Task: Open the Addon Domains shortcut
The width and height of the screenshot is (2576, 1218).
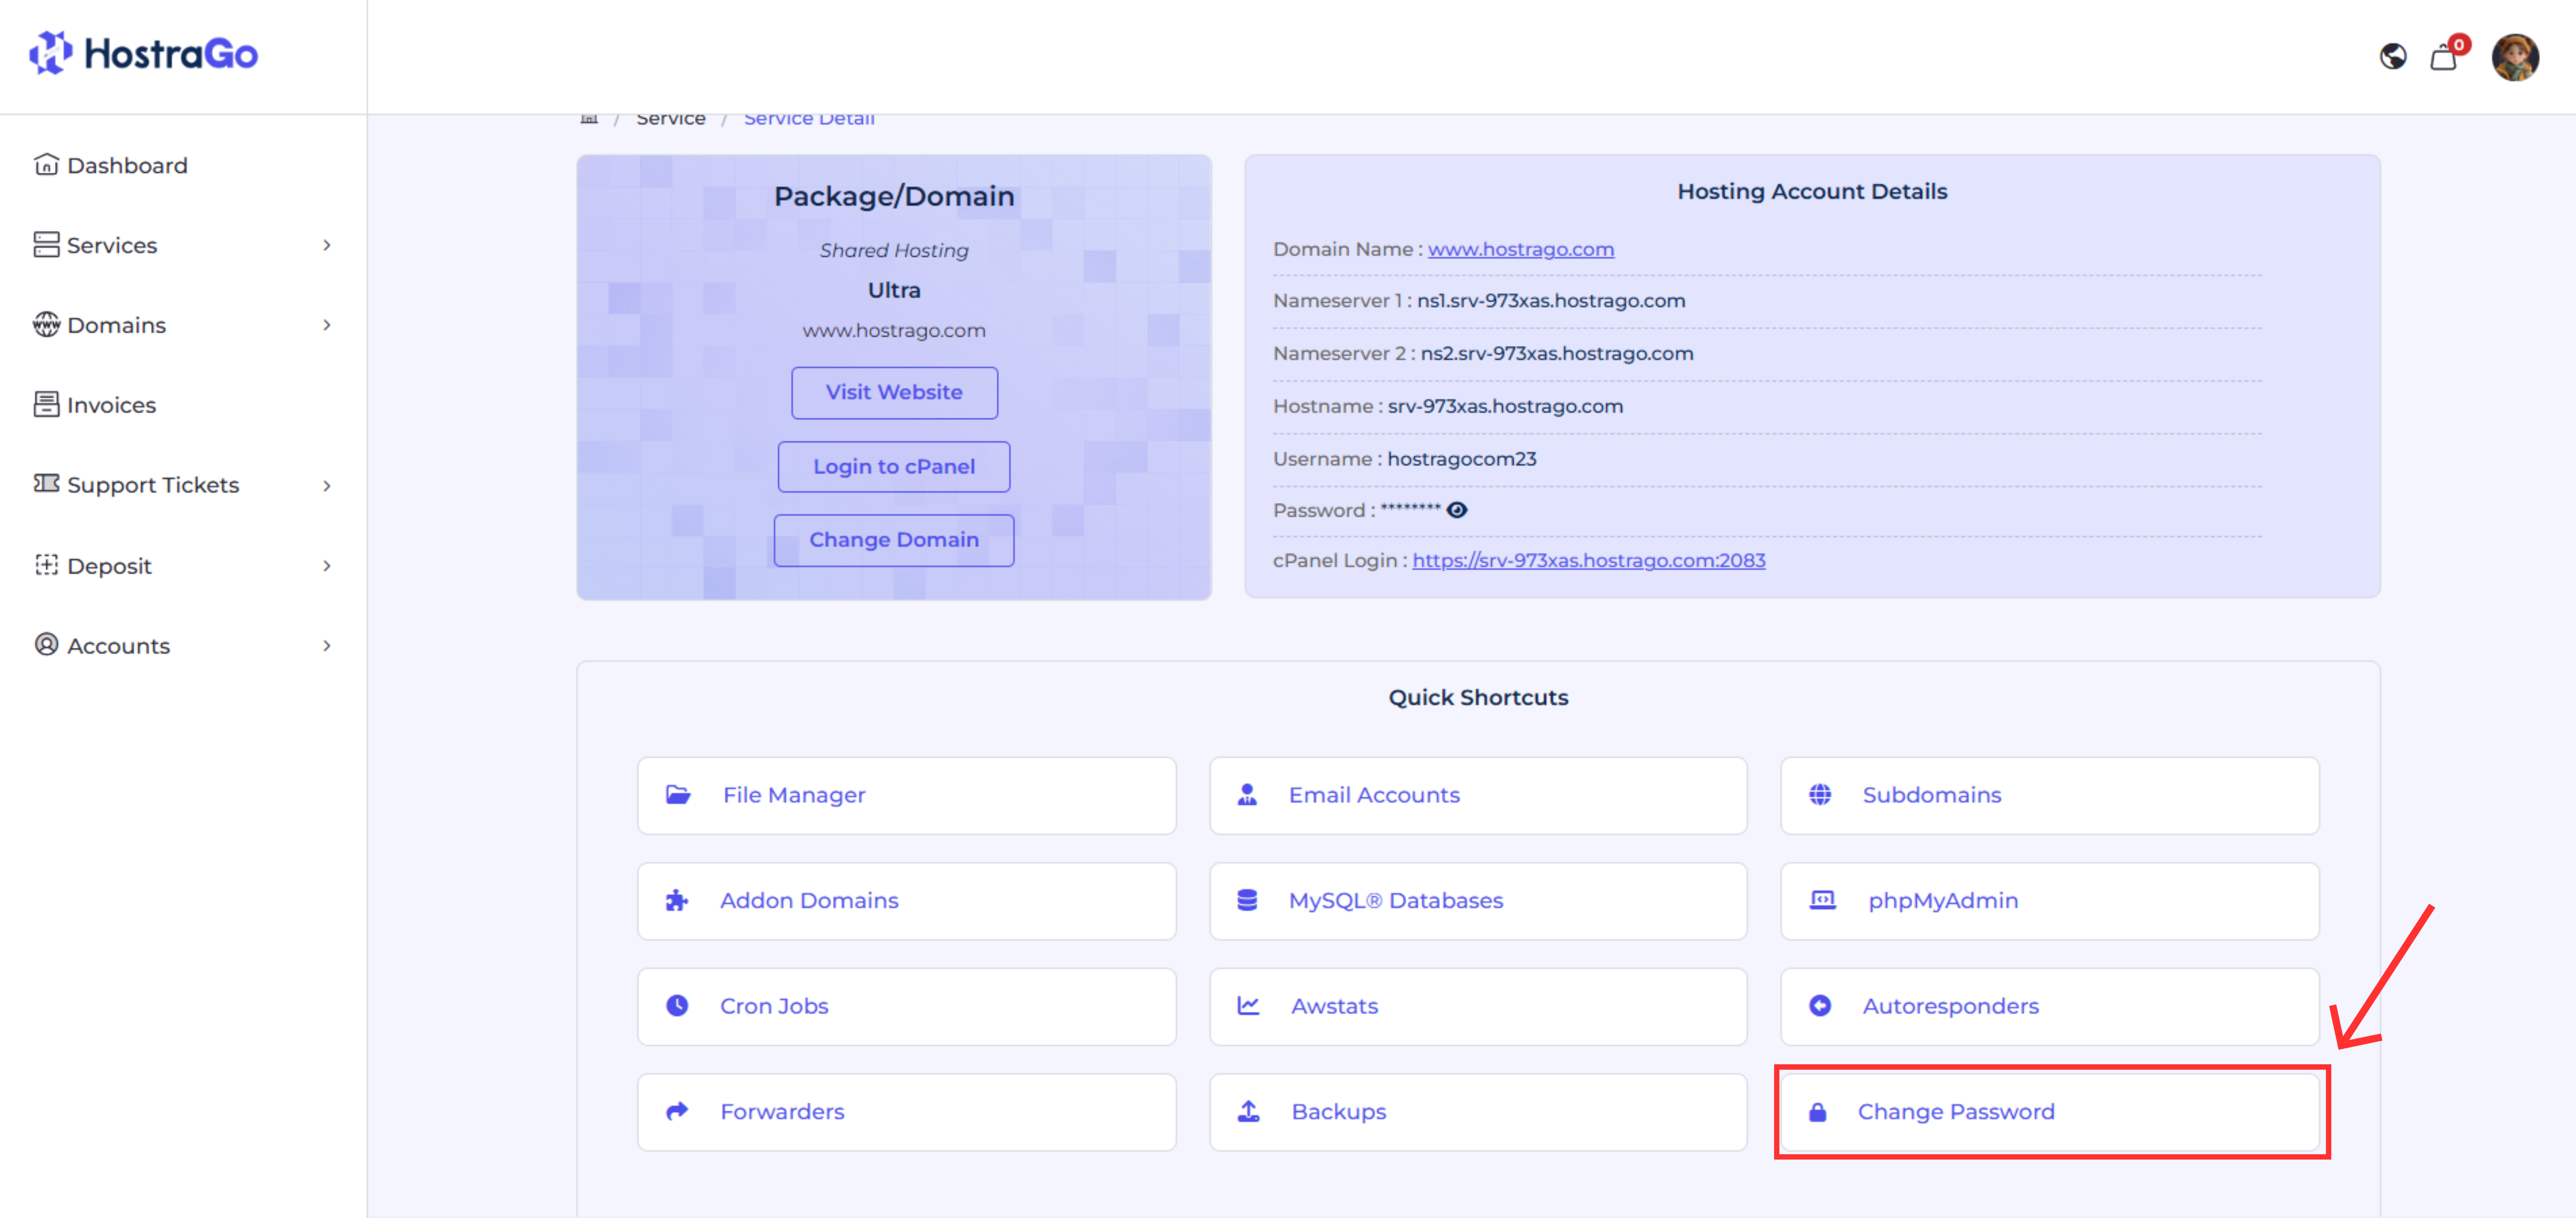Action: [x=906, y=901]
